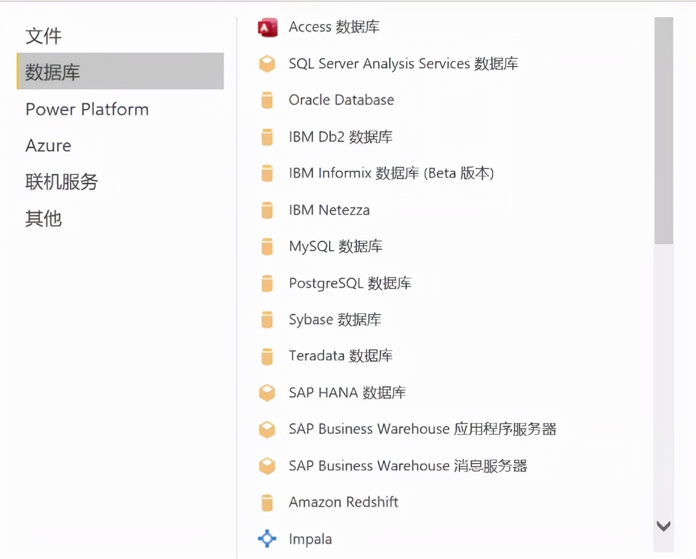The height and width of the screenshot is (559, 696).
Task: Click the vertical scrollbar thumb
Action: tap(664, 131)
